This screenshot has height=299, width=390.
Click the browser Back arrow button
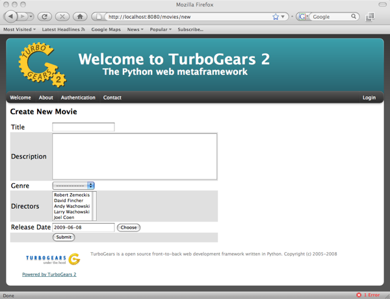pyautogui.click(x=10, y=17)
